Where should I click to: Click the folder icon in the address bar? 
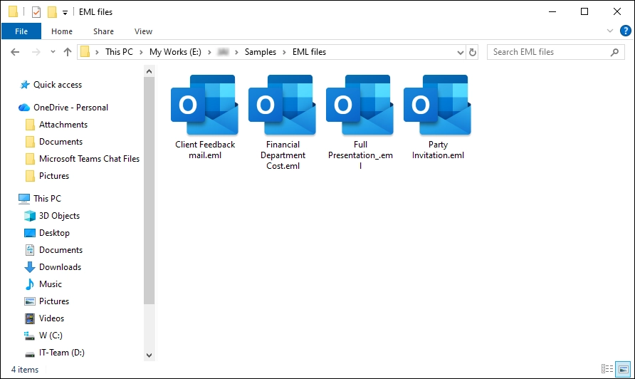tap(85, 52)
